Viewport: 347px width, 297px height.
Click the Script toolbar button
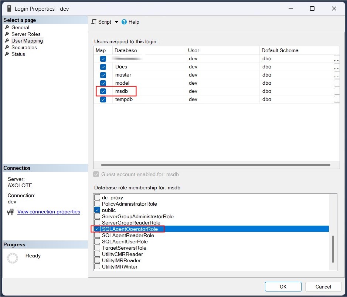click(x=101, y=22)
